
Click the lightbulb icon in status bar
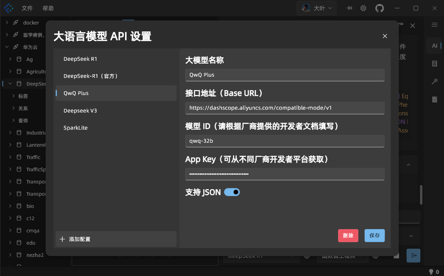[431, 272]
